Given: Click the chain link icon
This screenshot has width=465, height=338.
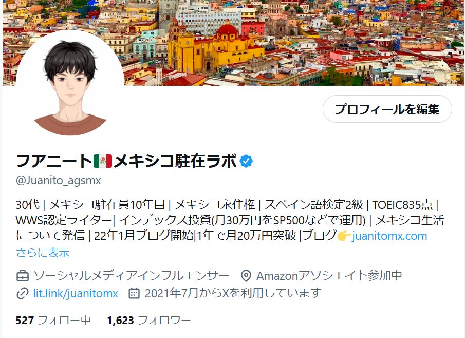Looking at the screenshot, I should 23,293.
